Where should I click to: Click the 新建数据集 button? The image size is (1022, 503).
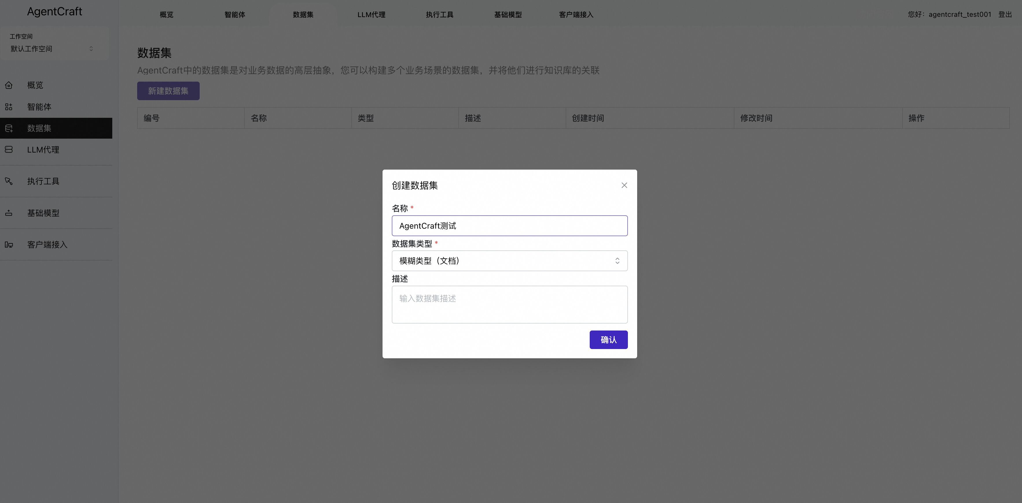(168, 91)
